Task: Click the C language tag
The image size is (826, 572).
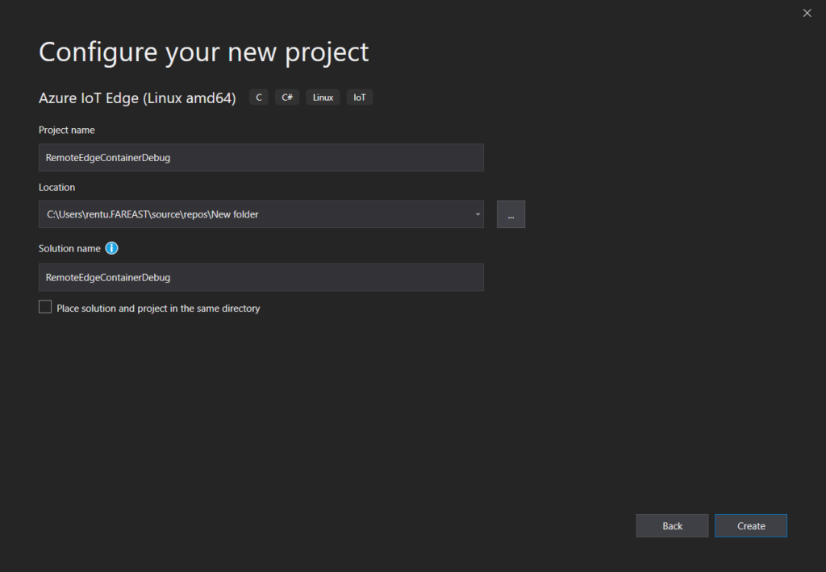Action: coord(258,97)
